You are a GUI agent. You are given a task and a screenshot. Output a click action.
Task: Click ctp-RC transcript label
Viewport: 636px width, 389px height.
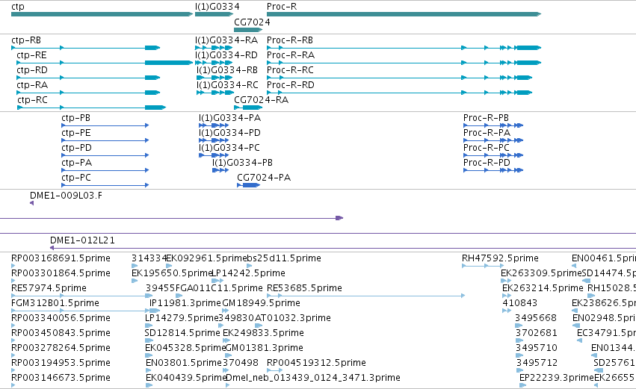[x=32, y=100]
